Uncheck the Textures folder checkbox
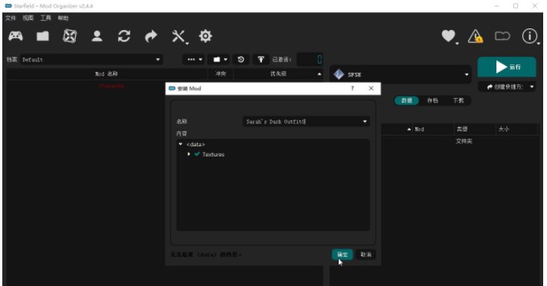The width and height of the screenshot is (547, 286). [x=197, y=154]
